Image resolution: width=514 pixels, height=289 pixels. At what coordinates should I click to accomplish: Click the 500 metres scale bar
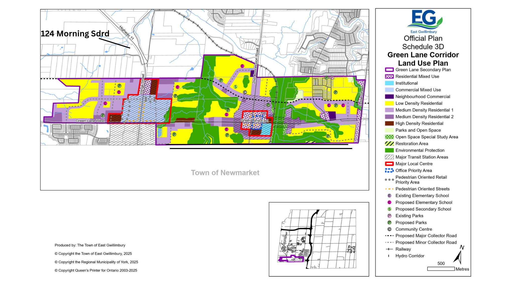(x=441, y=269)
